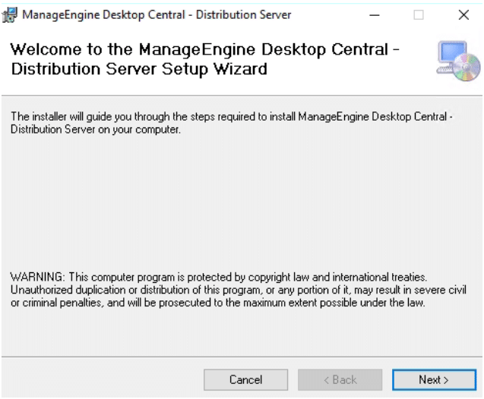This screenshot has width=484, height=399.
Task: Click the Unauthorized duplication or distribution line
Action: tap(239, 290)
